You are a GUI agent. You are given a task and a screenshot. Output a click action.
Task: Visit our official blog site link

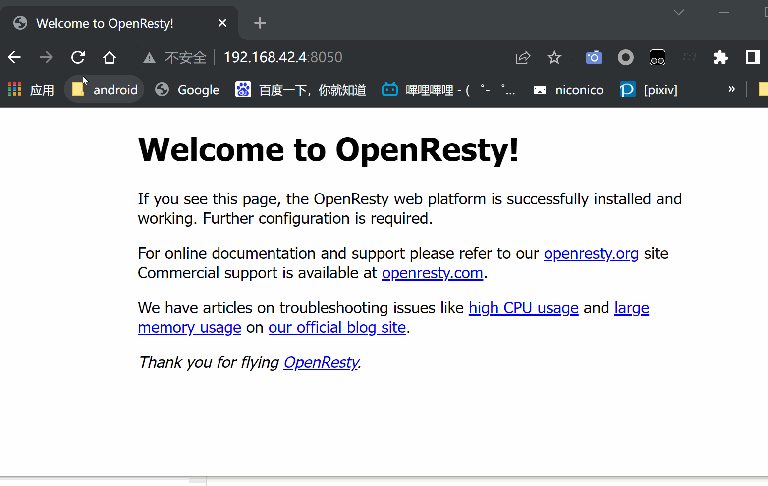[337, 328]
